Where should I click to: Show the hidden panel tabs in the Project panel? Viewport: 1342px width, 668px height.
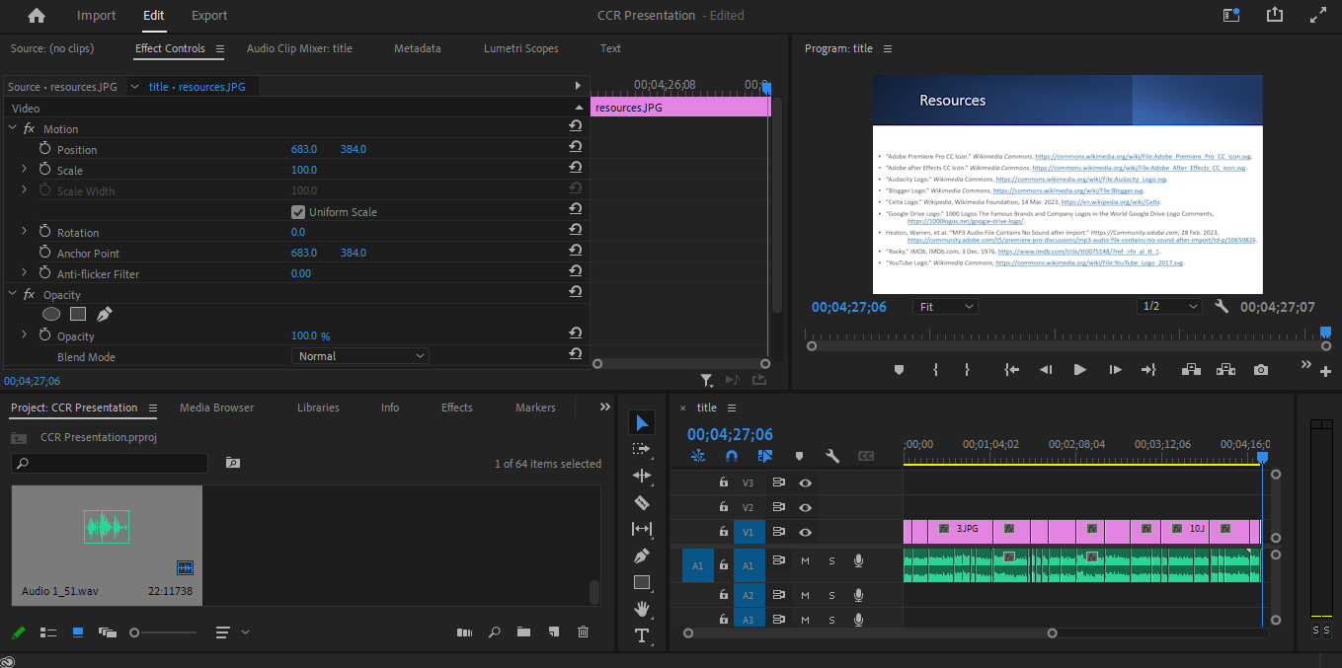pyautogui.click(x=605, y=407)
